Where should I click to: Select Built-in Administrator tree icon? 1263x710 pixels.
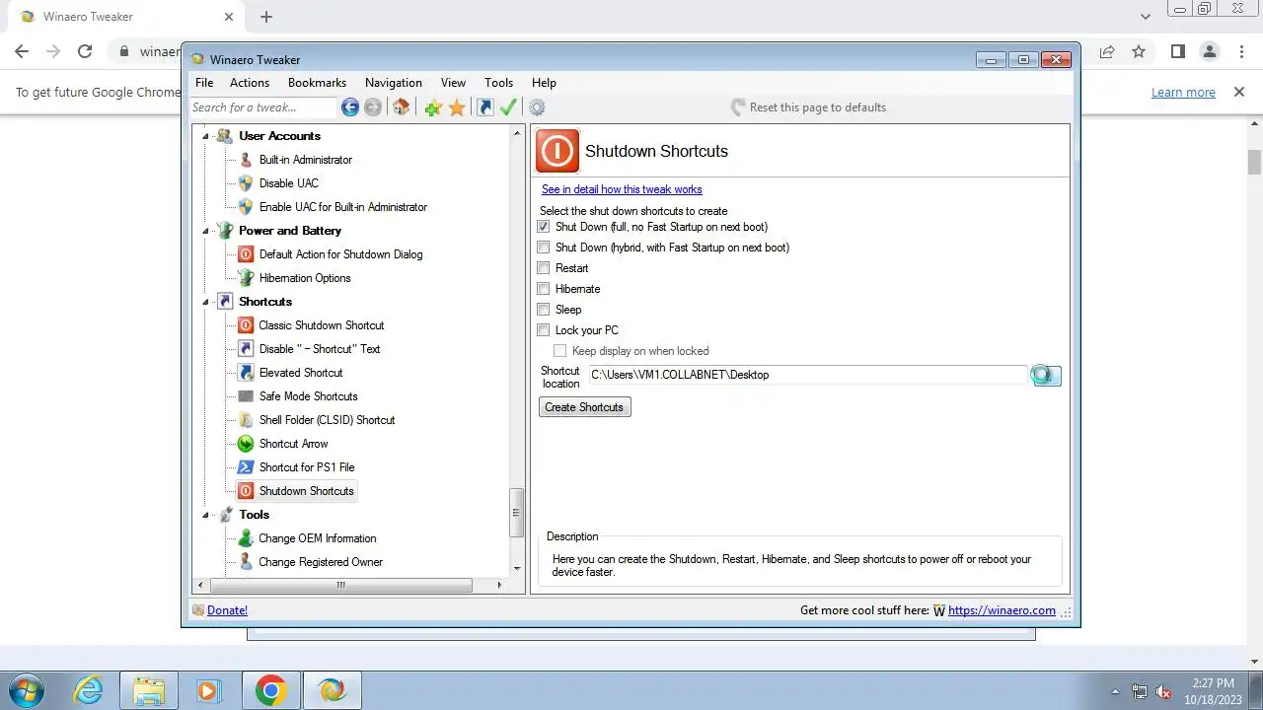246,160
